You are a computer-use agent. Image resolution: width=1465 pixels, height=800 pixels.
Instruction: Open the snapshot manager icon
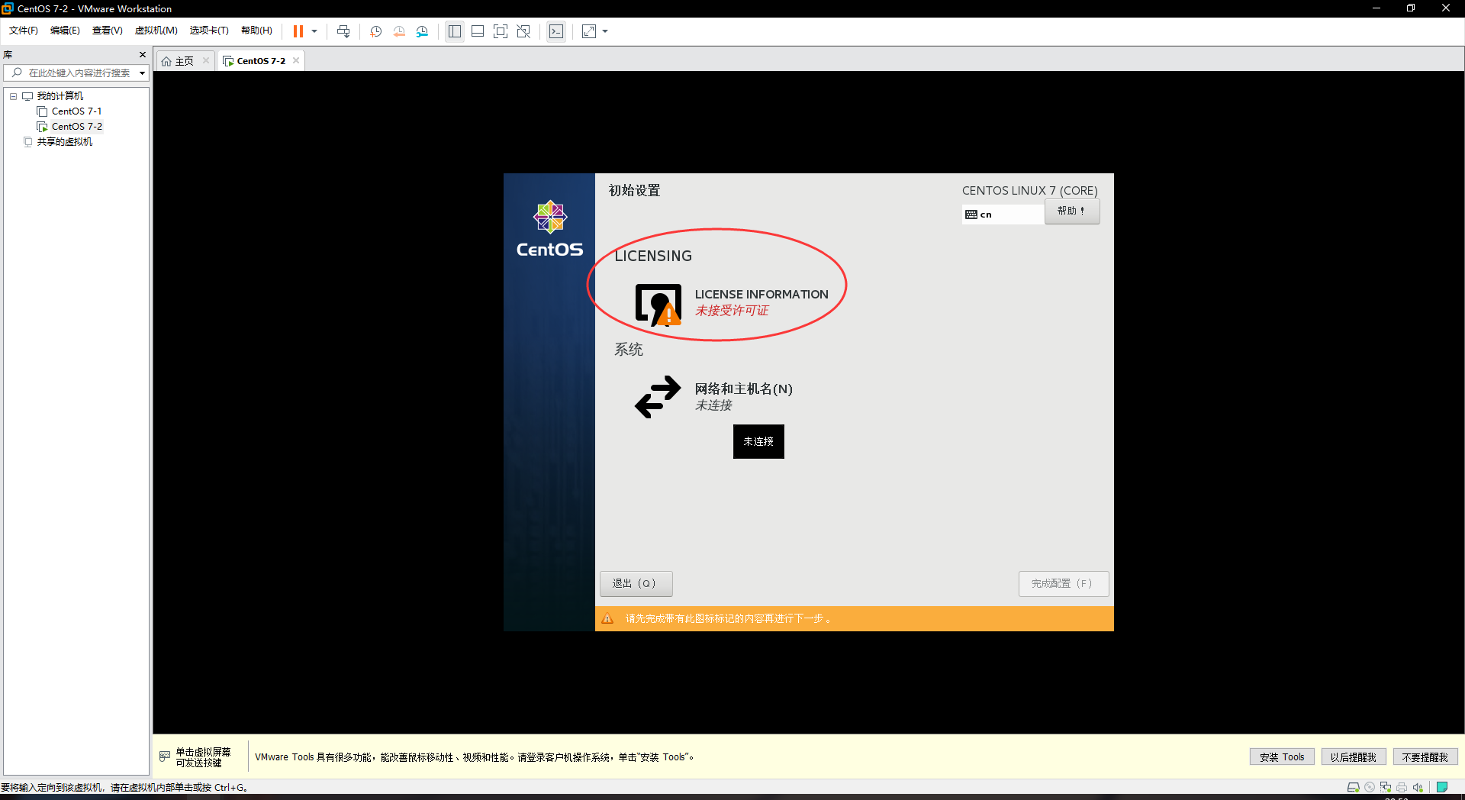(422, 31)
